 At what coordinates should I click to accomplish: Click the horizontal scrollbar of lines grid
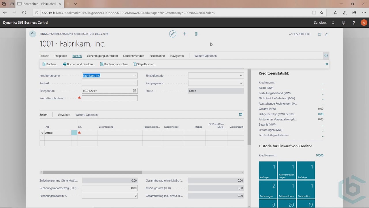[92, 172]
